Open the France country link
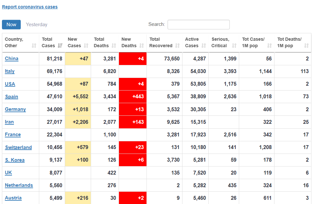 [x=13, y=134]
